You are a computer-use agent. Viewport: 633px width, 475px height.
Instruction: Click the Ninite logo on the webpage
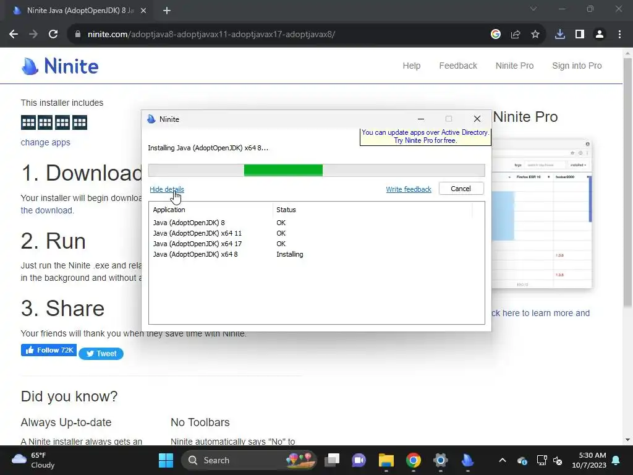tap(60, 66)
